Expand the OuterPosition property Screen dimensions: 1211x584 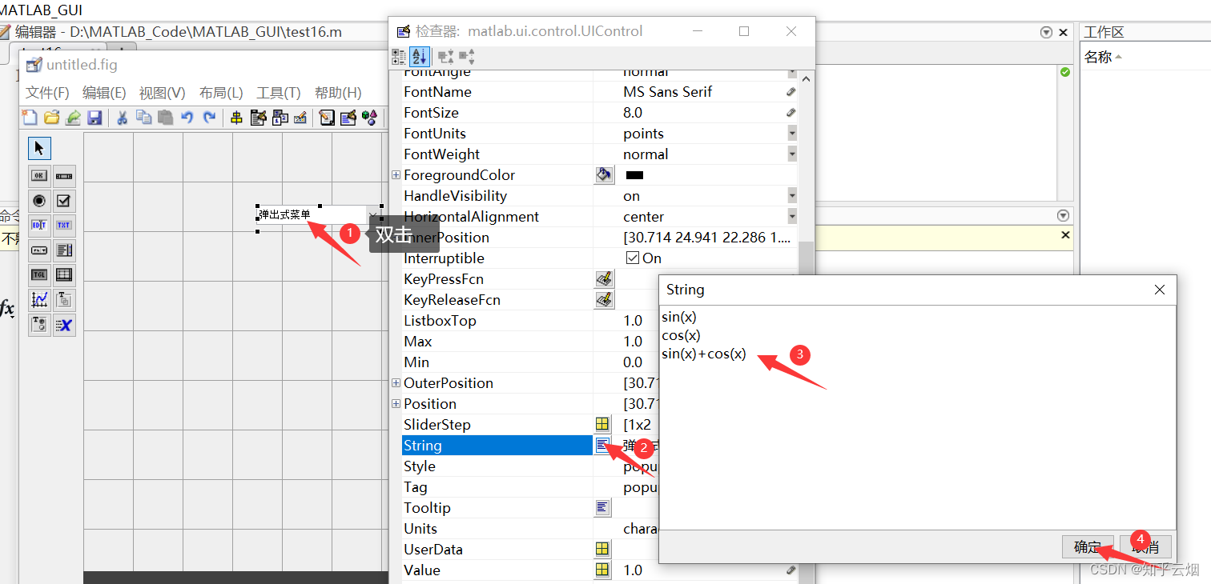(x=396, y=382)
